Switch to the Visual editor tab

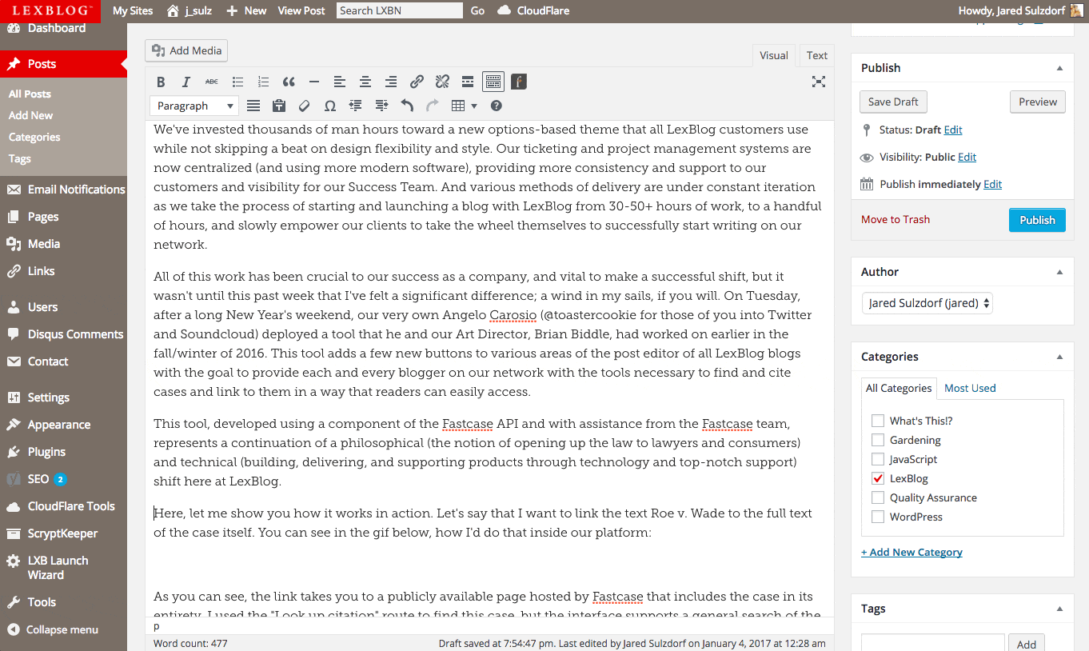[773, 55]
